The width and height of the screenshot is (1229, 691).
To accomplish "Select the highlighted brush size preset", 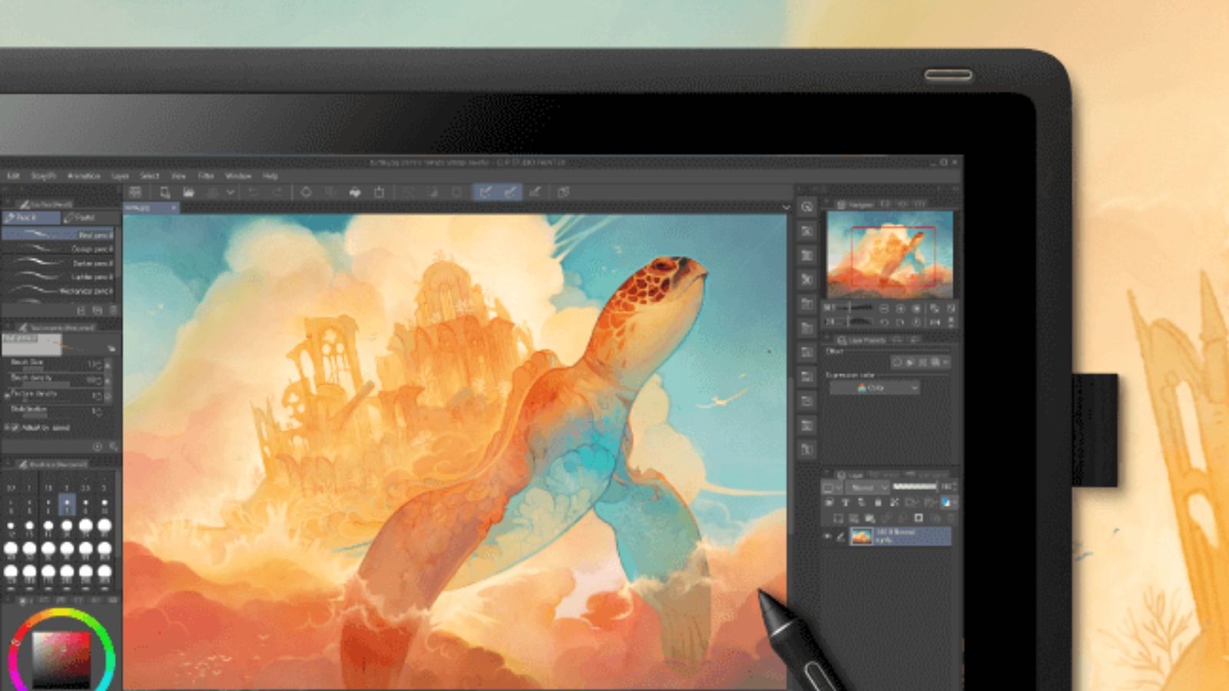I will 67,504.
